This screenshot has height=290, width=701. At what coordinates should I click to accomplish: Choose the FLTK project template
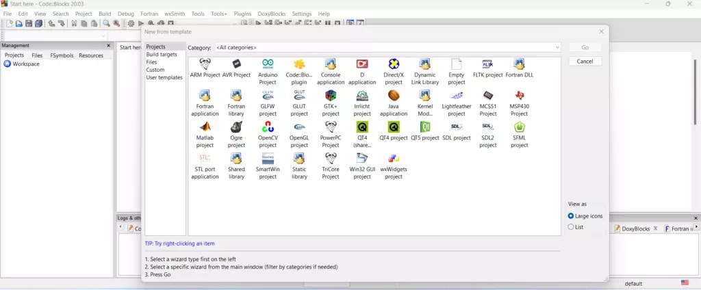[487, 68]
